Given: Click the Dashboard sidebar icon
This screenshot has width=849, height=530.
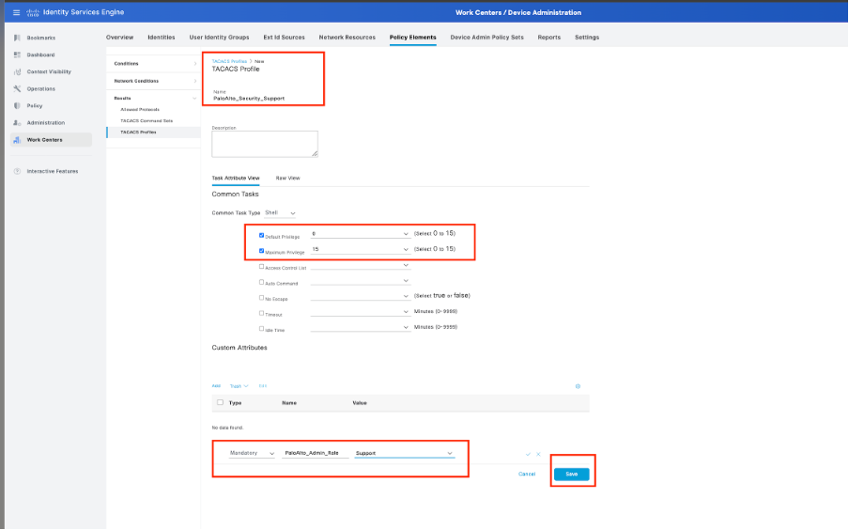Looking at the screenshot, I should coord(17,55).
